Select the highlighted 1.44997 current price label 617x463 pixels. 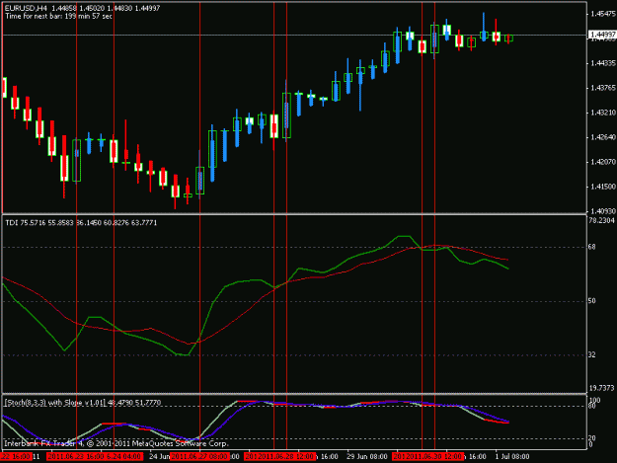click(x=602, y=35)
